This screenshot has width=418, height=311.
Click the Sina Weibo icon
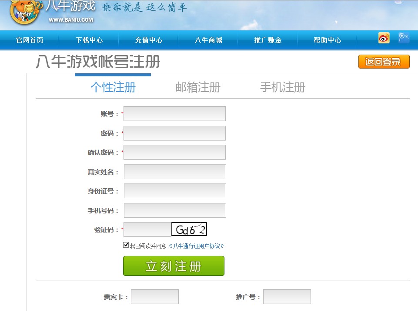384,38
